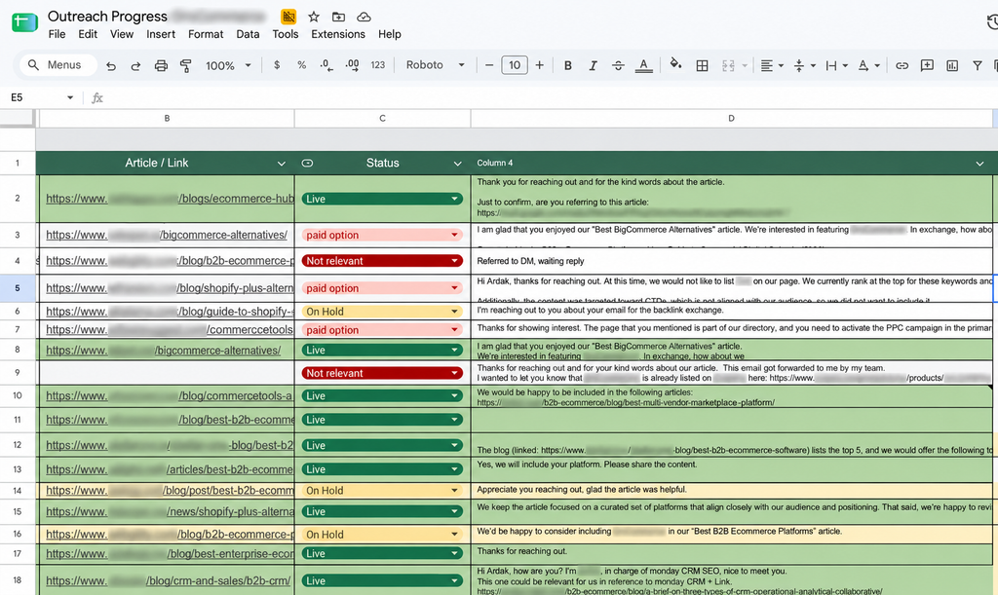Open the 123 number format menu
Image resolution: width=998 pixels, height=595 pixels.
[x=378, y=65]
